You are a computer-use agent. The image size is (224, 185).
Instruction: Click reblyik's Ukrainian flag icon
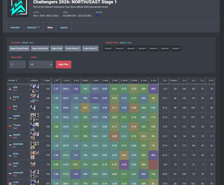(10, 117)
